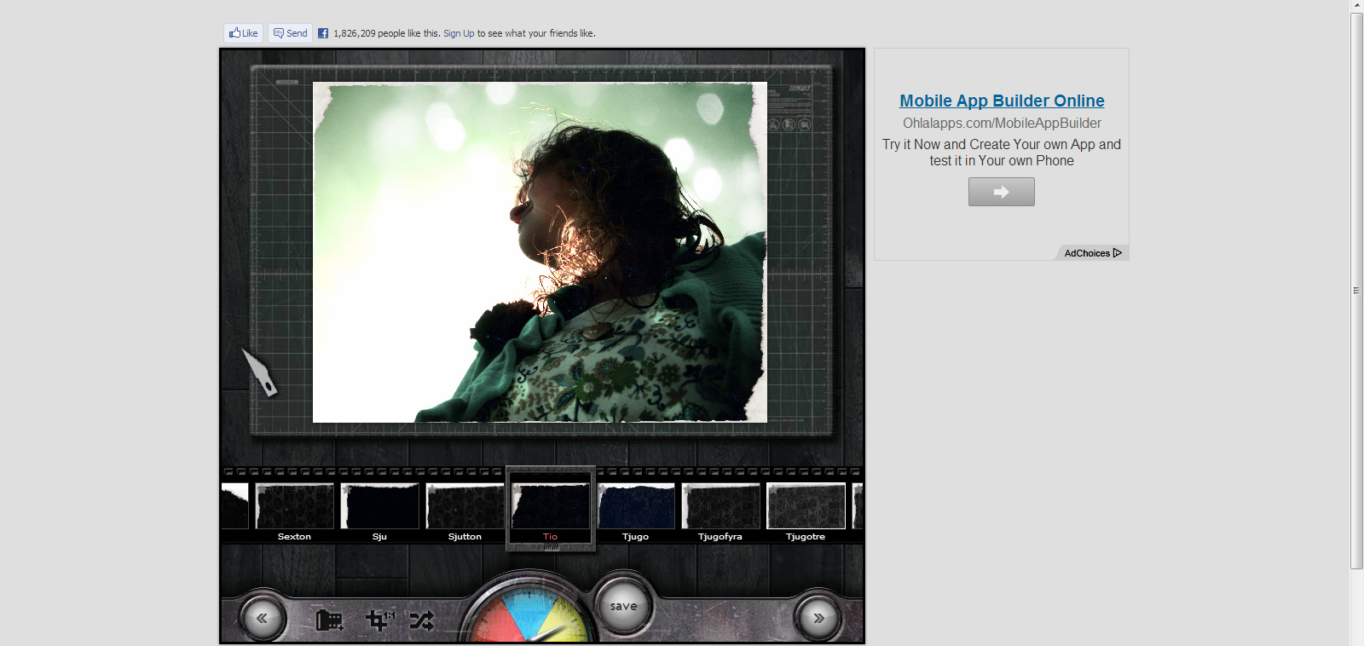Click the red 'Tio' label text
1364x646 pixels.
[550, 537]
